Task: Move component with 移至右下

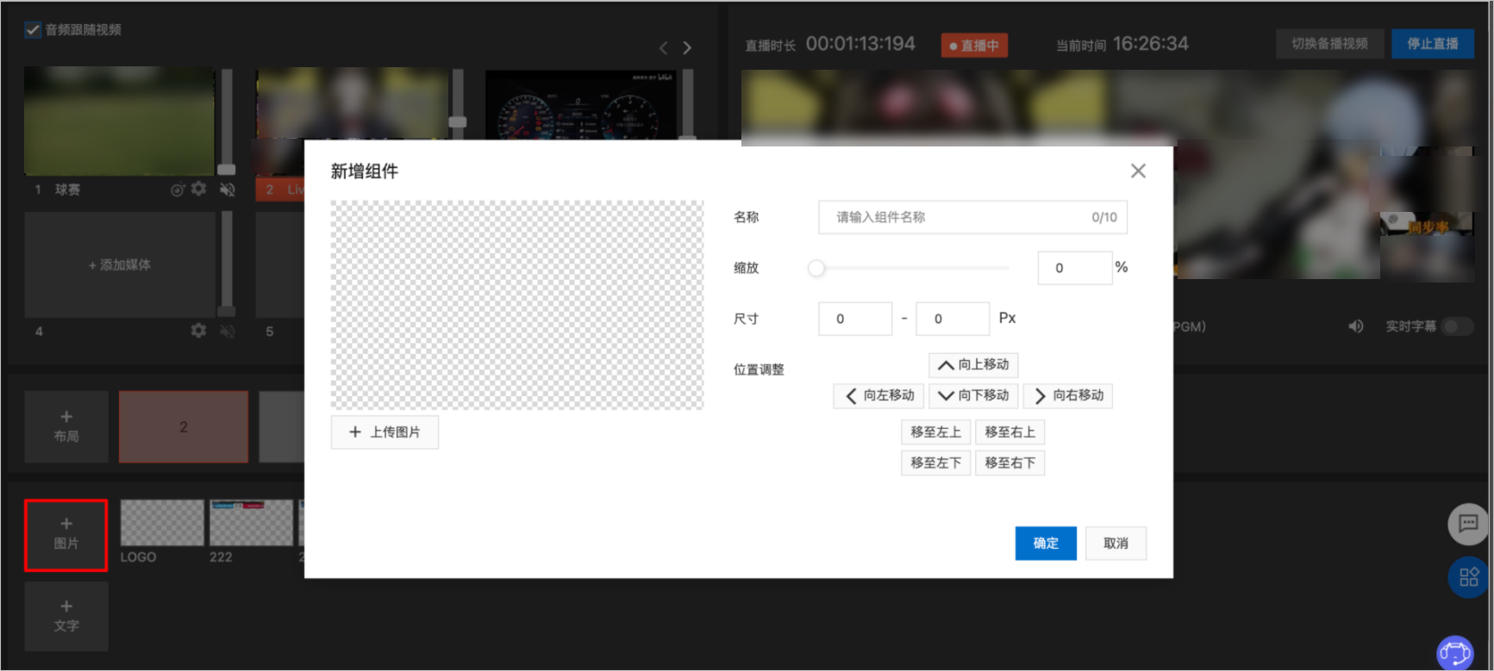Action: coord(1010,463)
